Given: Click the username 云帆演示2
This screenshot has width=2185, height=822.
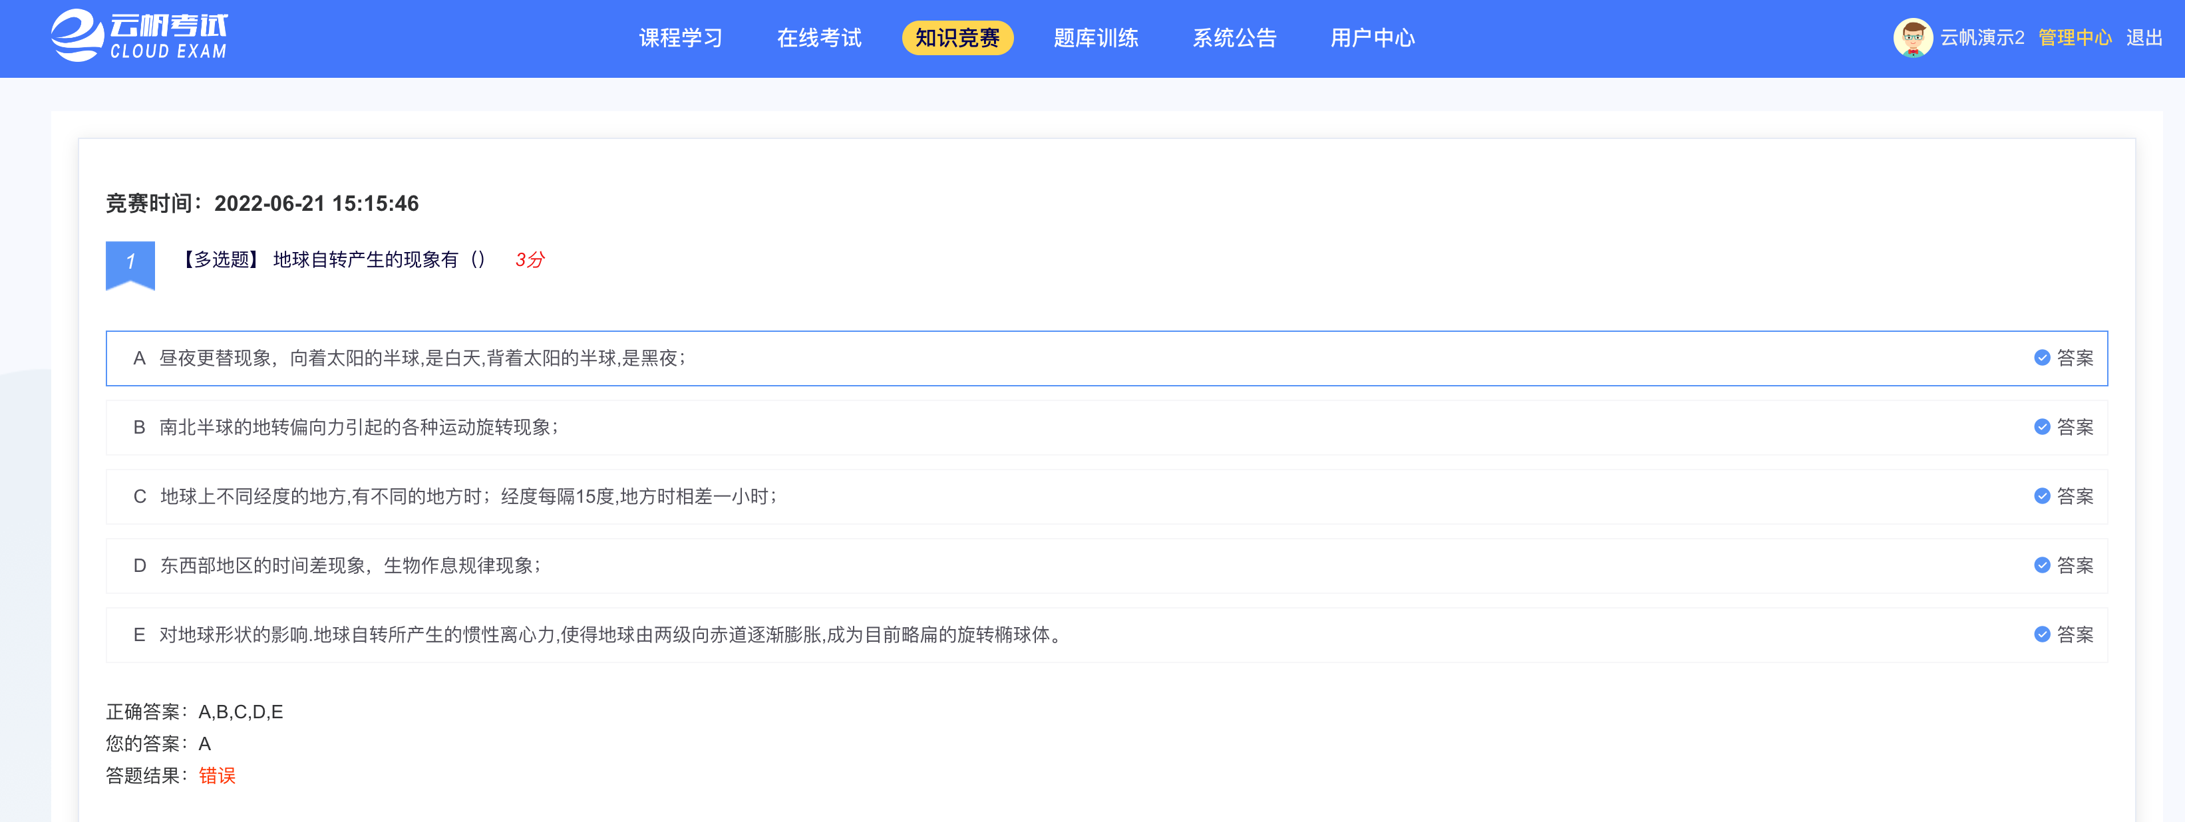Looking at the screenshot, I should (x=1982, y=38).
